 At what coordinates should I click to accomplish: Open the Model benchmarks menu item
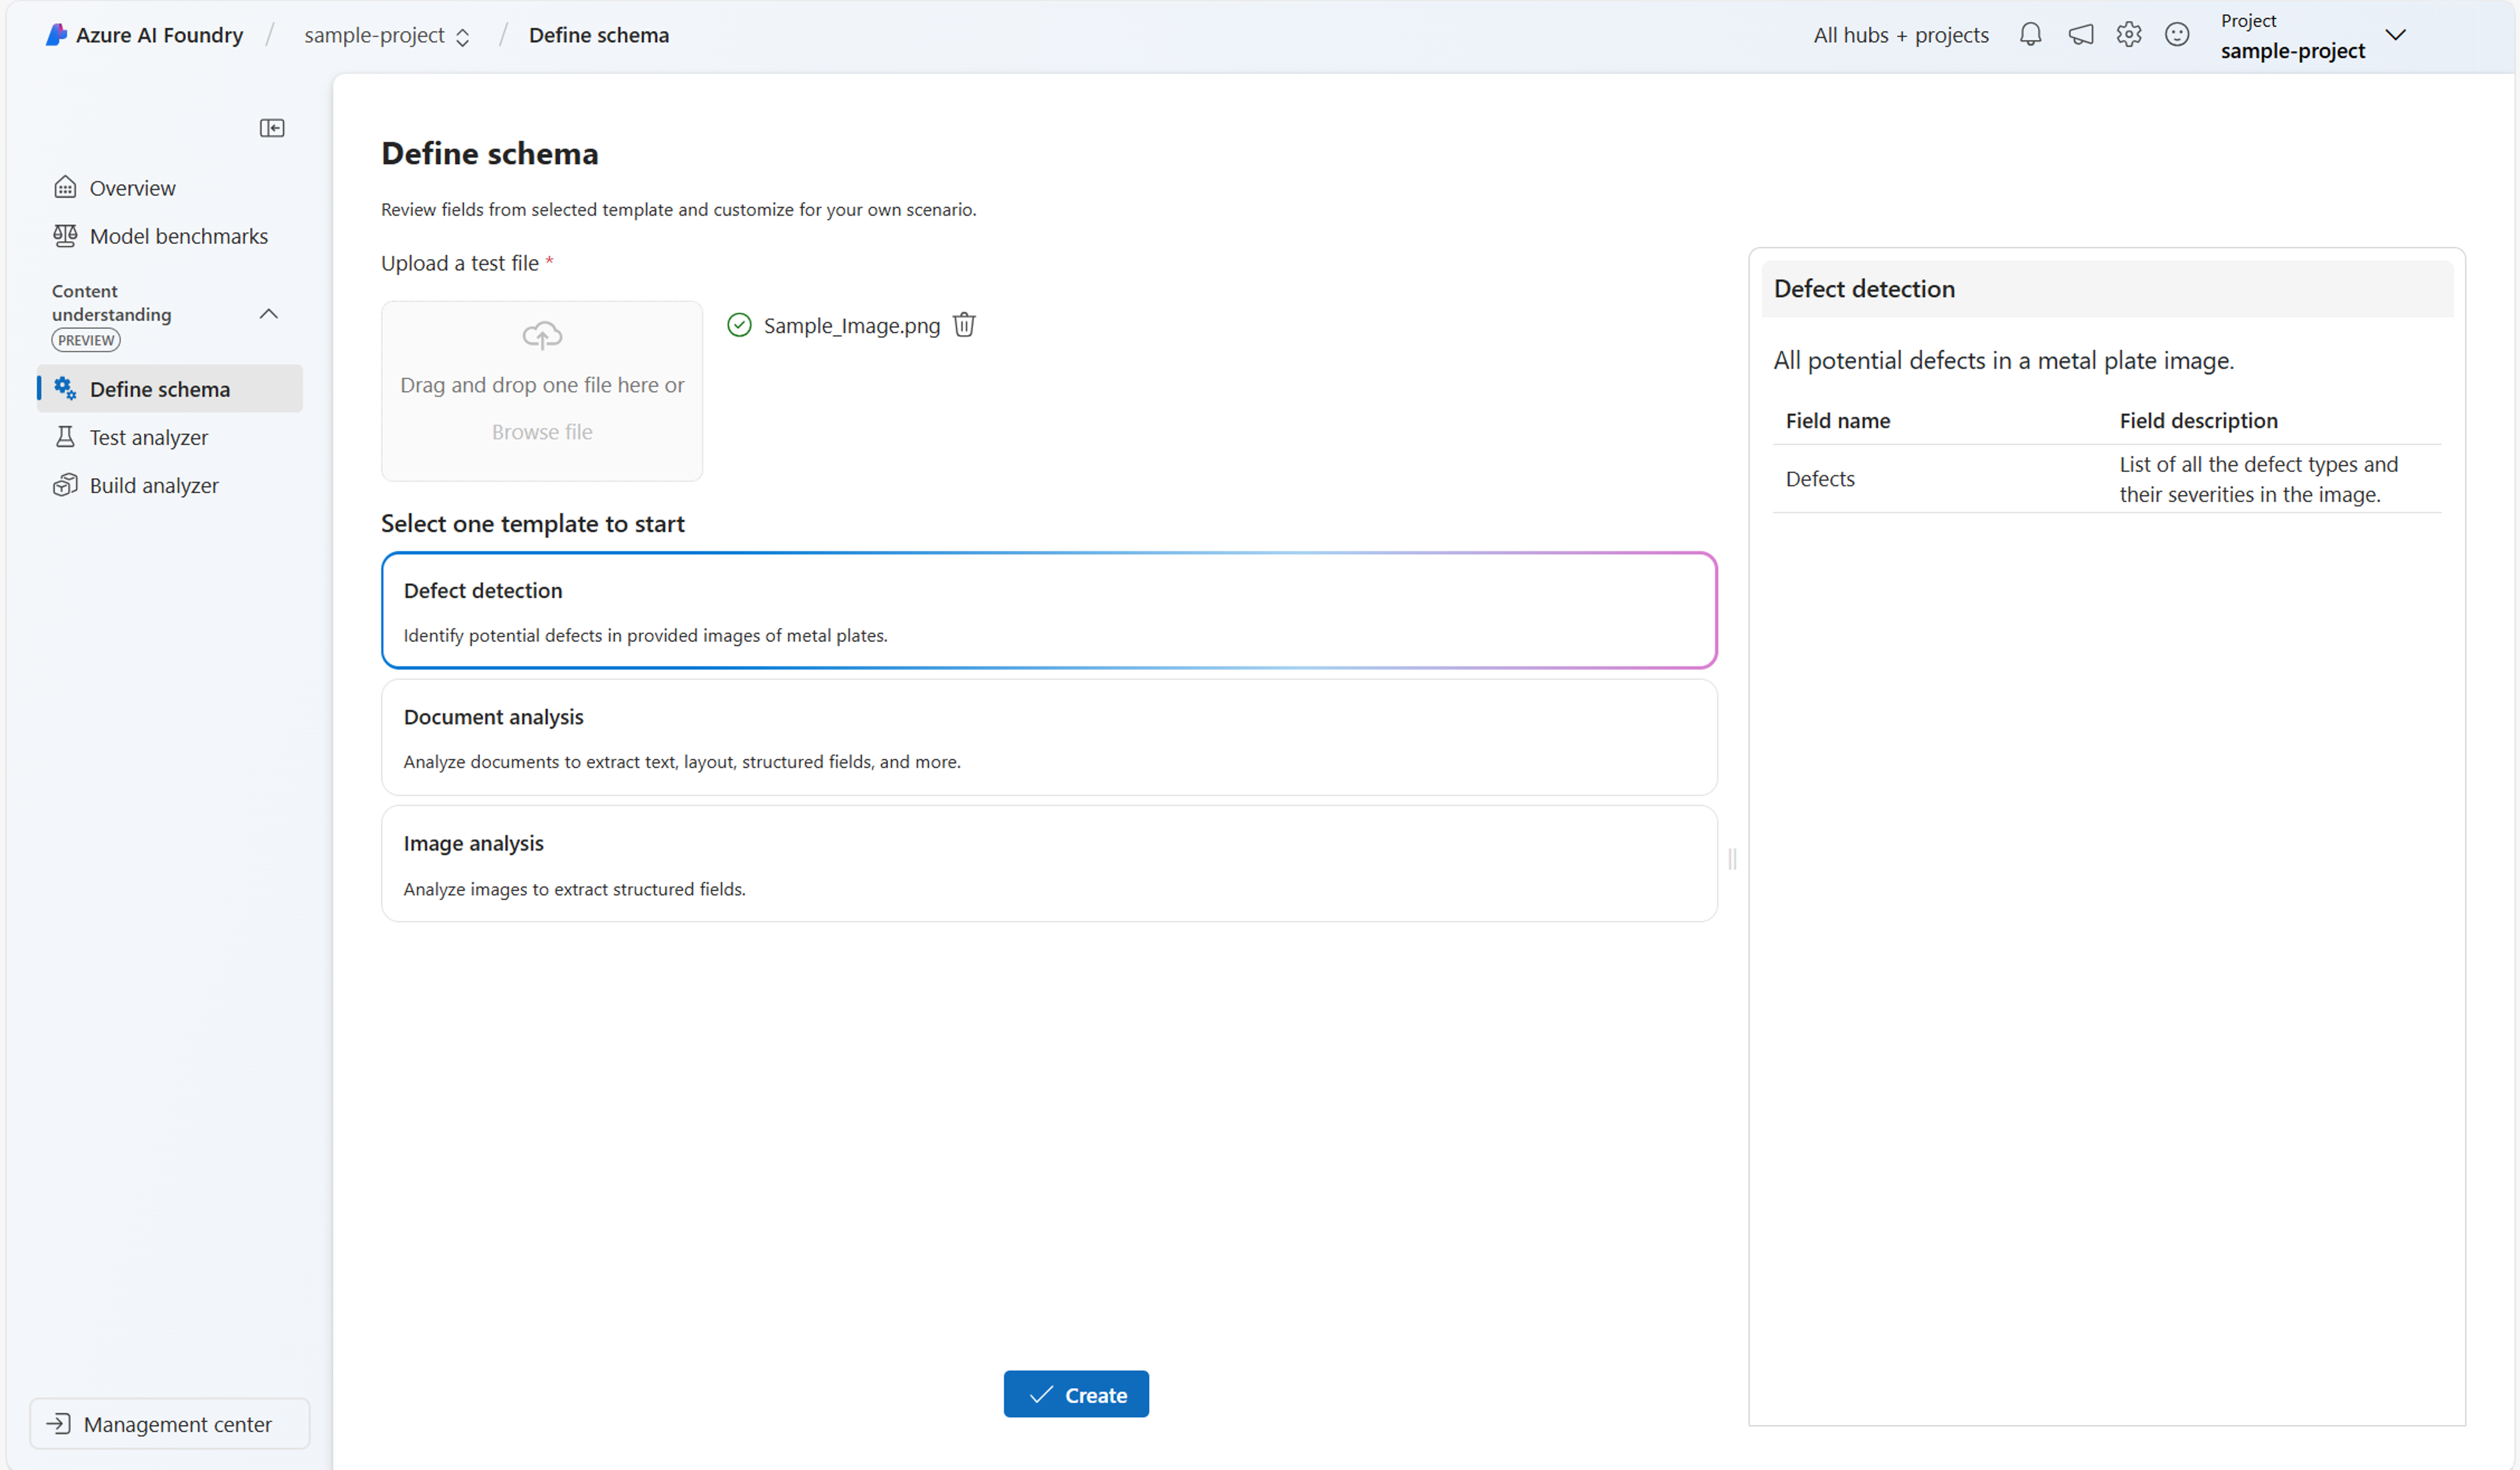tap(178, 235)
